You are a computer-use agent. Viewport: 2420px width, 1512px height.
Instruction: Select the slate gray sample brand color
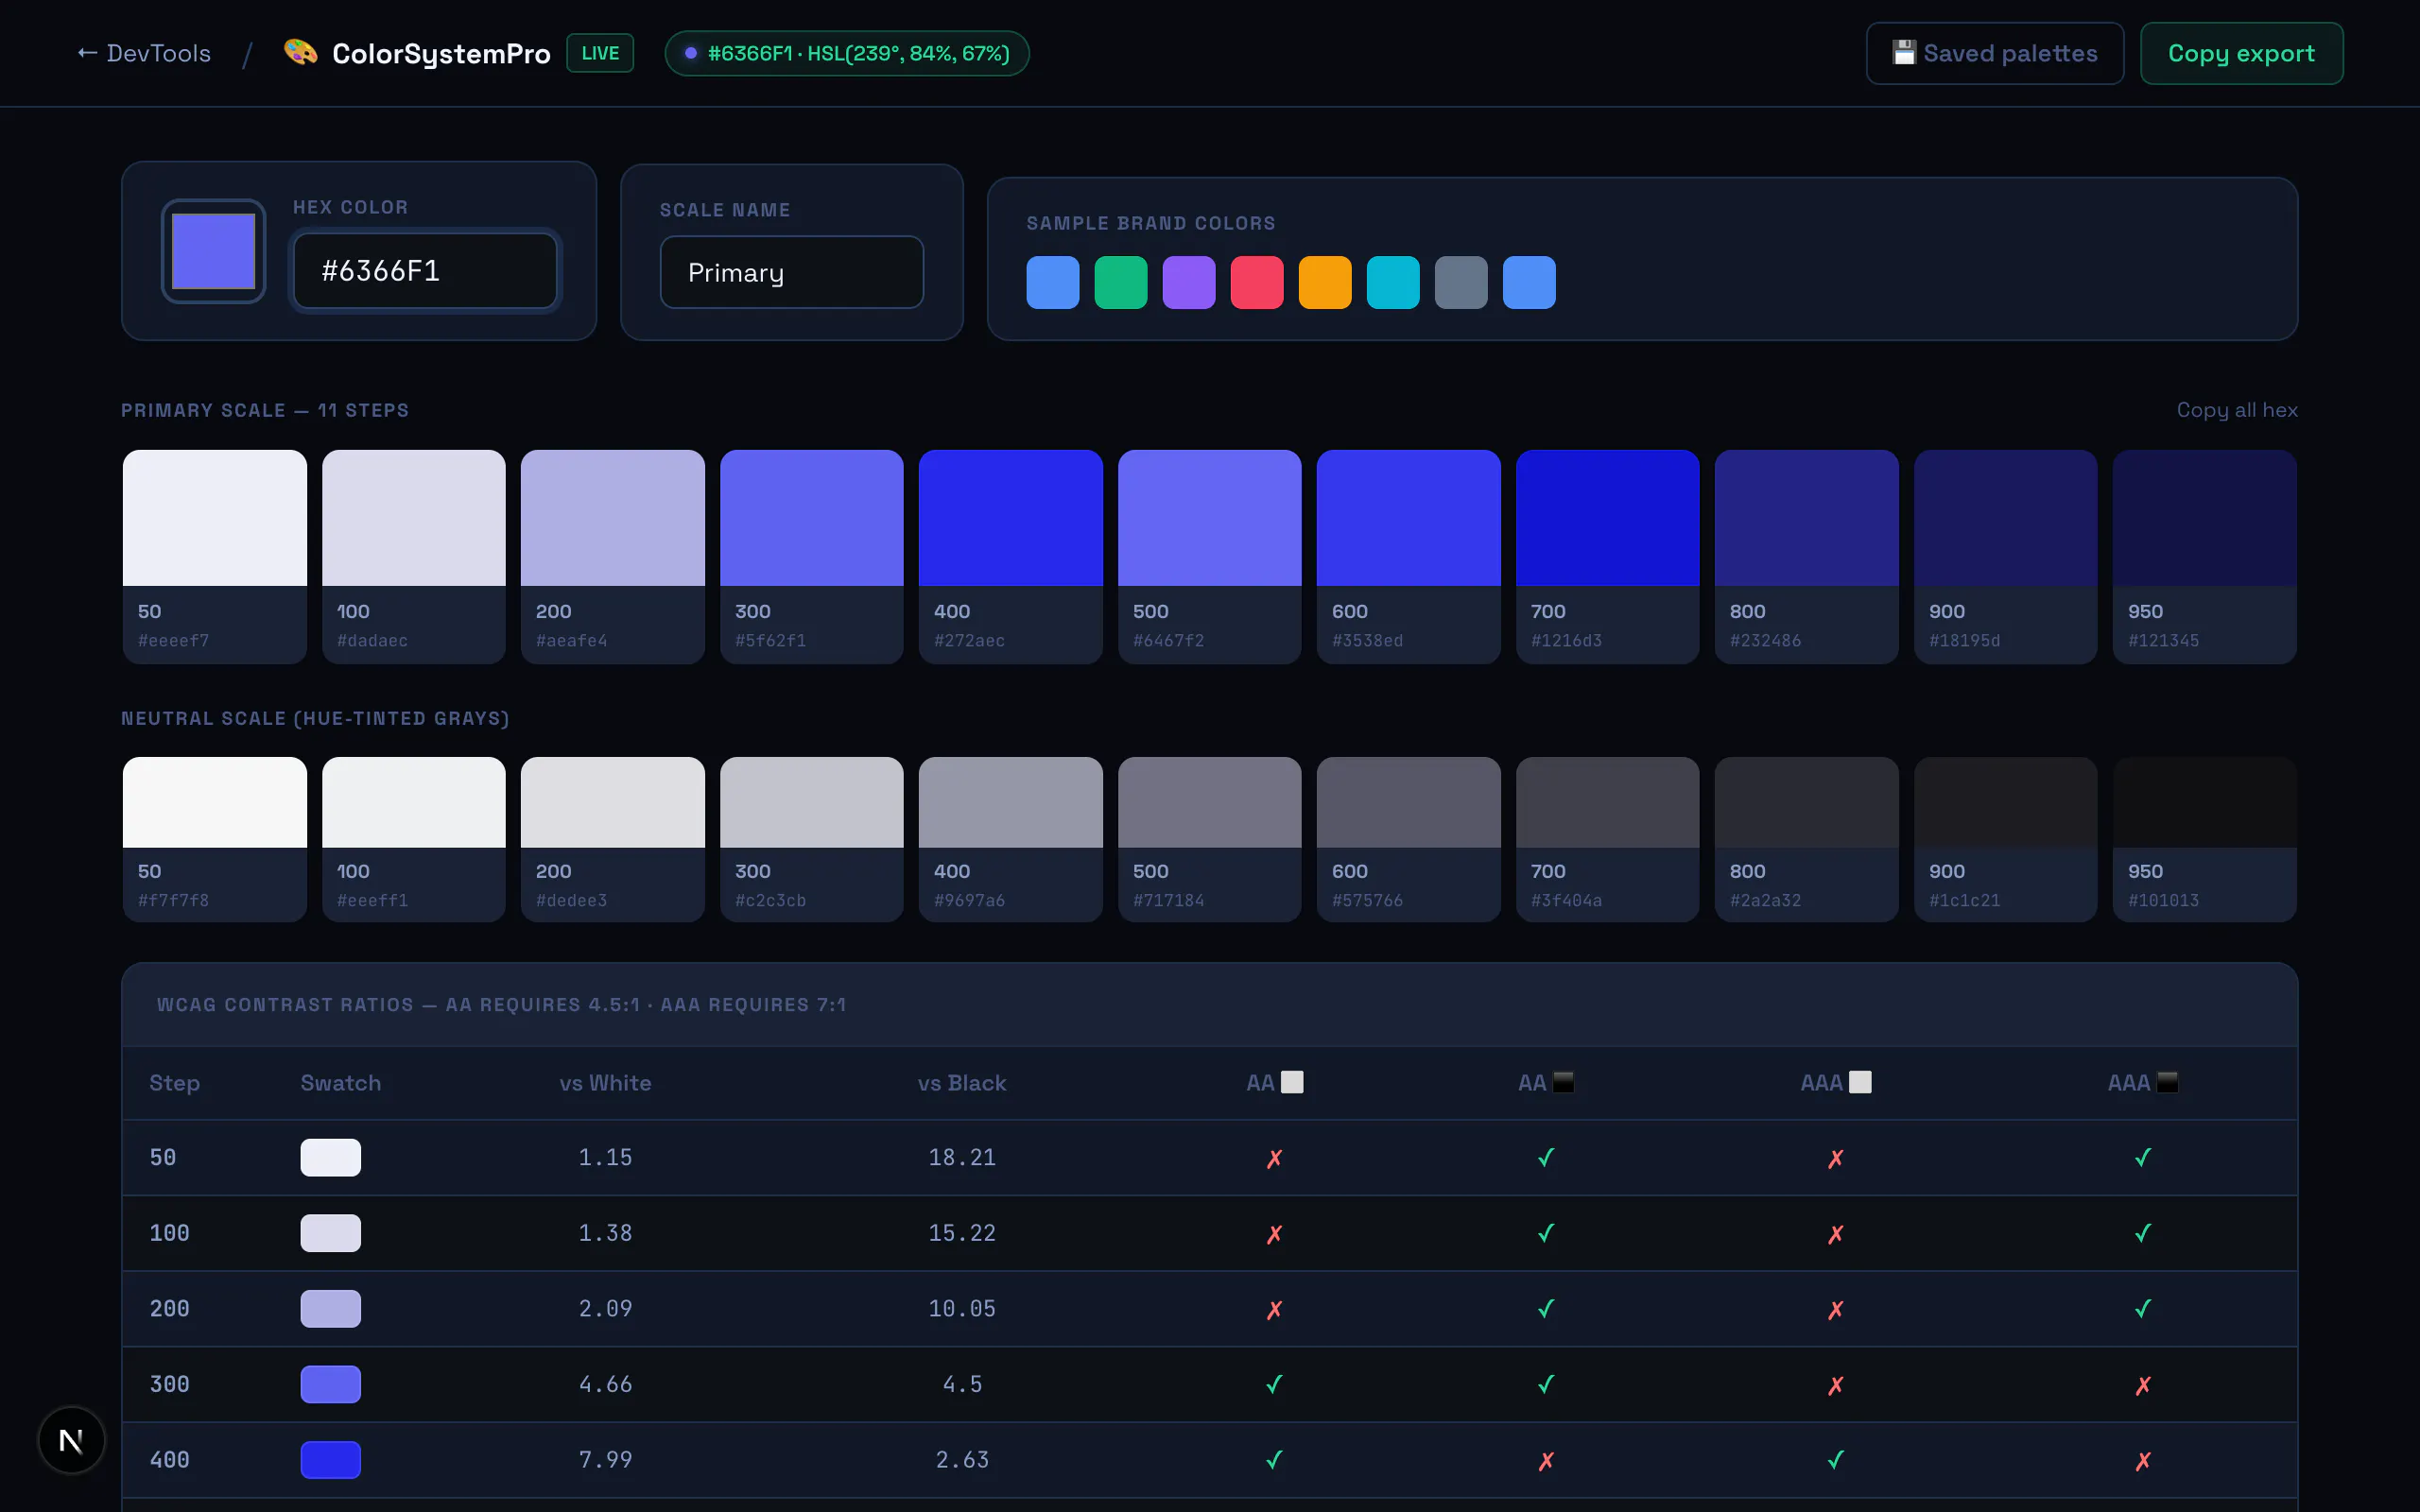pyautogui.click(x=1461, y=282)
